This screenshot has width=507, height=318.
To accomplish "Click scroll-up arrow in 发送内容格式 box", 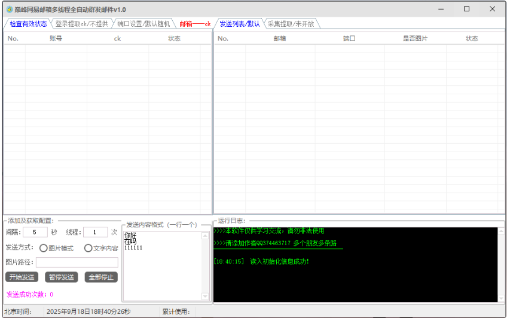I will click(206, 235).
